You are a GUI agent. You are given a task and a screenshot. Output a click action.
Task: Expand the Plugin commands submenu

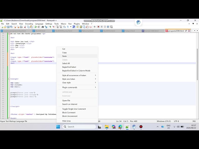click(77, 88)
